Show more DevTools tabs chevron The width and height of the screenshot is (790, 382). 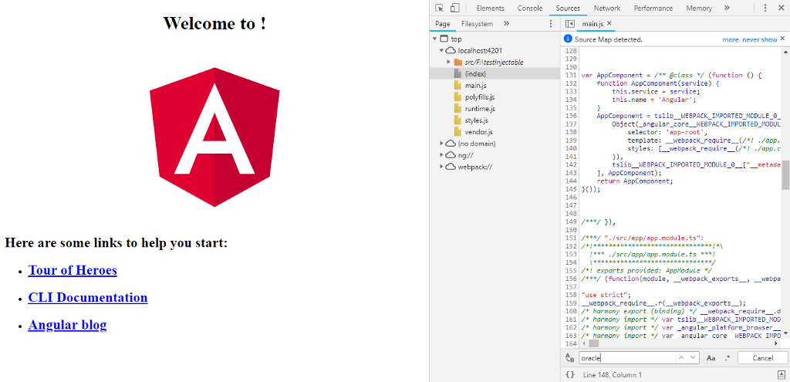point(727,8)
